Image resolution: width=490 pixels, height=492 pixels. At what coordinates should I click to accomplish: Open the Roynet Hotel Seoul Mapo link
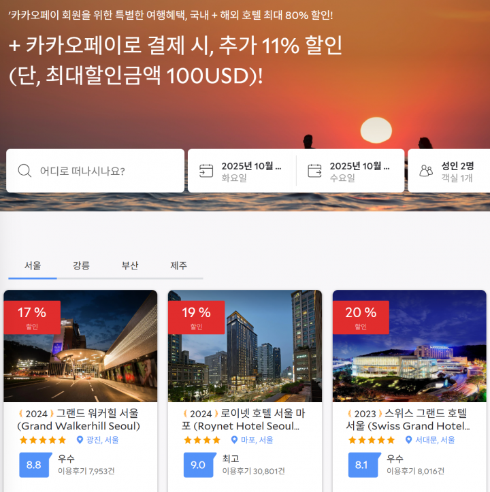245,420
